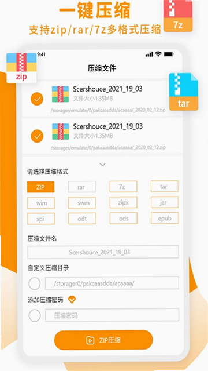The height and width of the screenshot is (371, 208).
Task: Select the jar format option
Action: (x=165, y=202)
